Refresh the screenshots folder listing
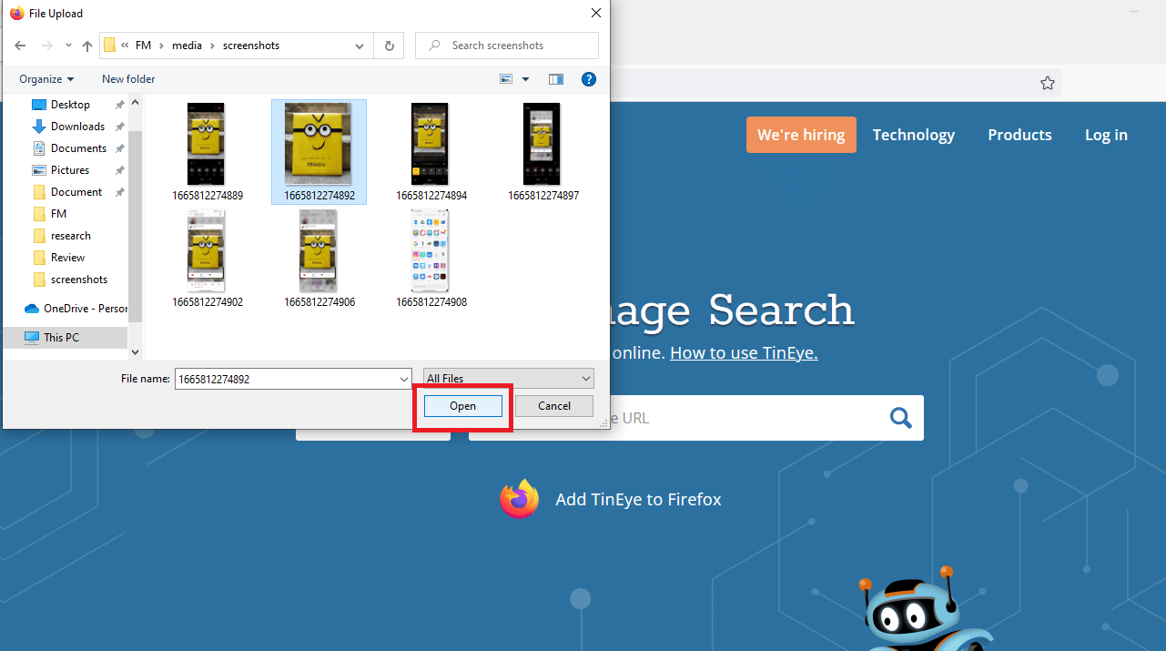Screen dimensions: 1166x651 390,46
